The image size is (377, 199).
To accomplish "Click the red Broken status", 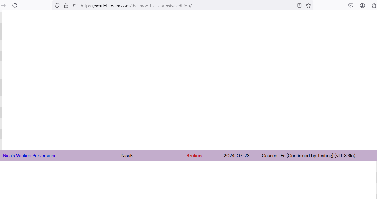I will click(194, 156).
